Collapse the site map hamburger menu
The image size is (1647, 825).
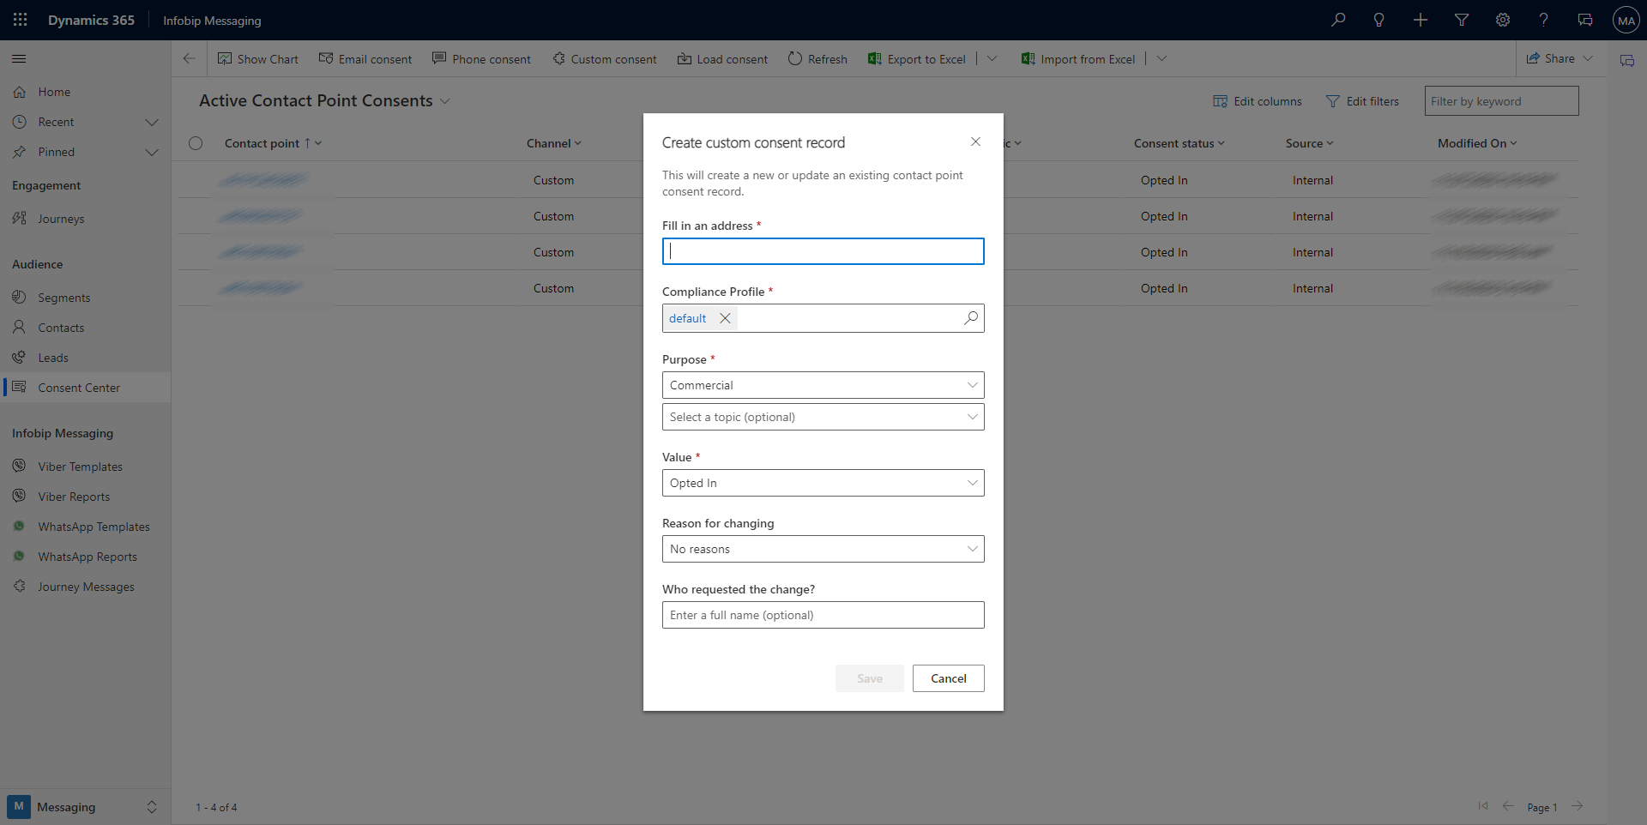[x=19, y=58]
